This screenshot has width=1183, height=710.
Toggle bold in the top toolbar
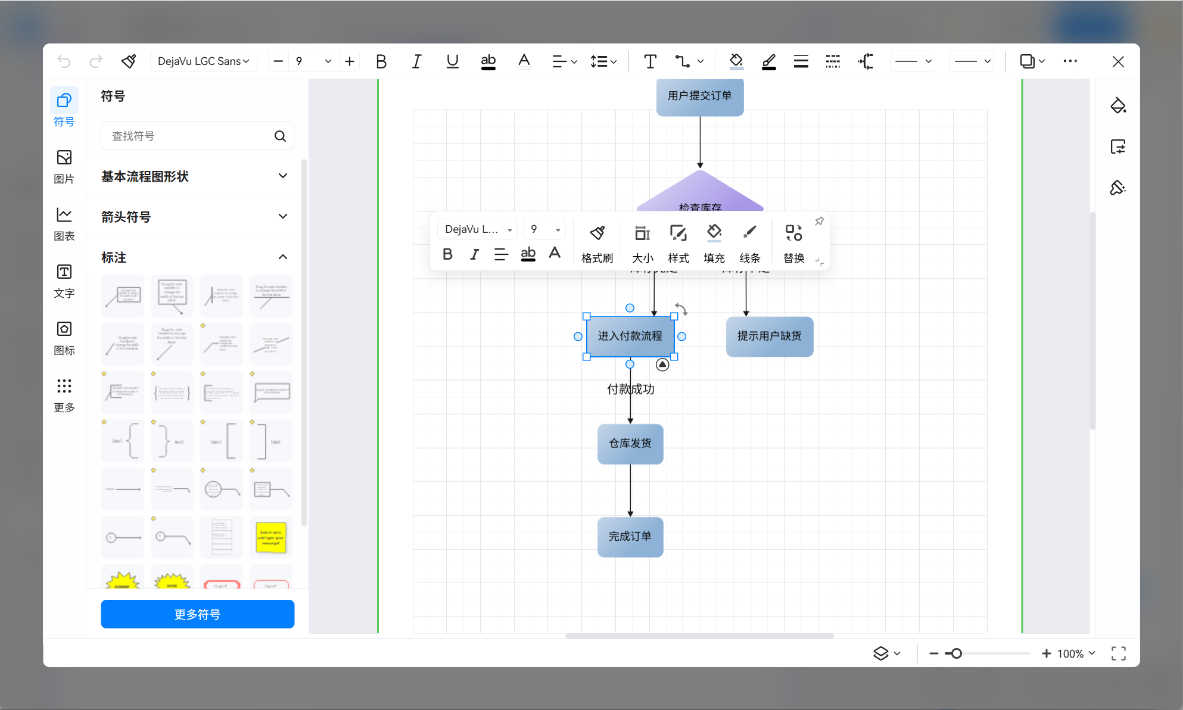tap(381, 61)
